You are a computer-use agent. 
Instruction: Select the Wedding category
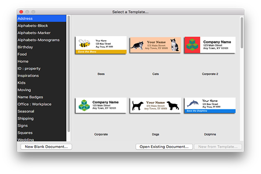[41, 140]
